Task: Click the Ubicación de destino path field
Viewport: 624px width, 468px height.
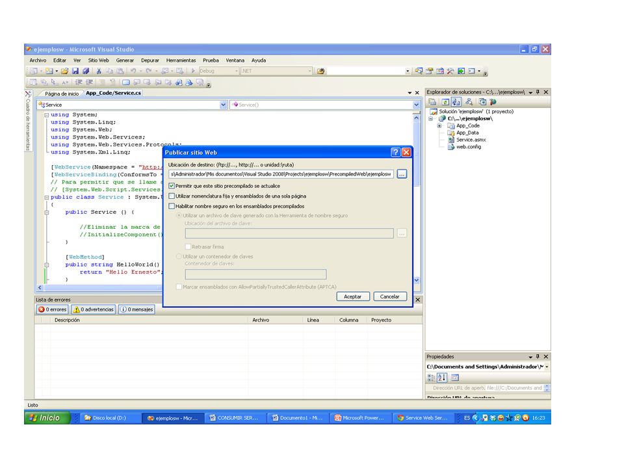Action: pyautogui.click(x=281, y=174)
